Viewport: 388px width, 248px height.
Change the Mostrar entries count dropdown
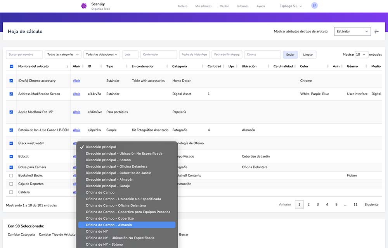click(x=361, y=55)
